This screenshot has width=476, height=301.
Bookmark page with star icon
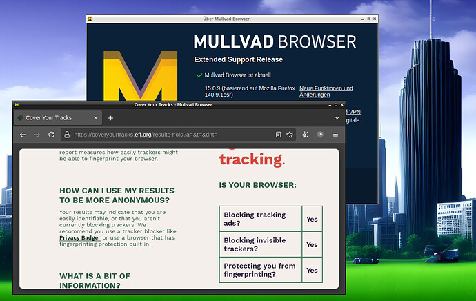pos(290,135)
